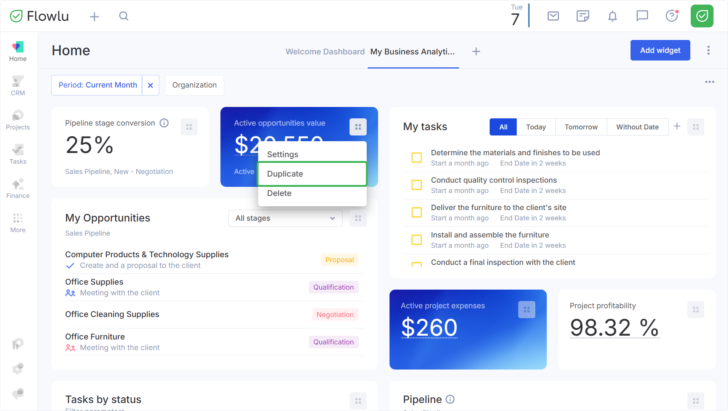Open Office Furniture opportunity
Image resolution: width=728 pixels, height=411 pixels.
click(95, 337)
